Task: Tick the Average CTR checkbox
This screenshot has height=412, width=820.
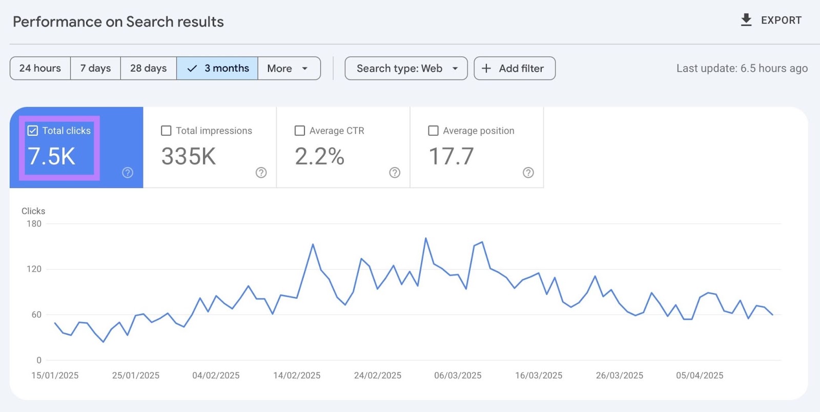Action: (300, 131)
